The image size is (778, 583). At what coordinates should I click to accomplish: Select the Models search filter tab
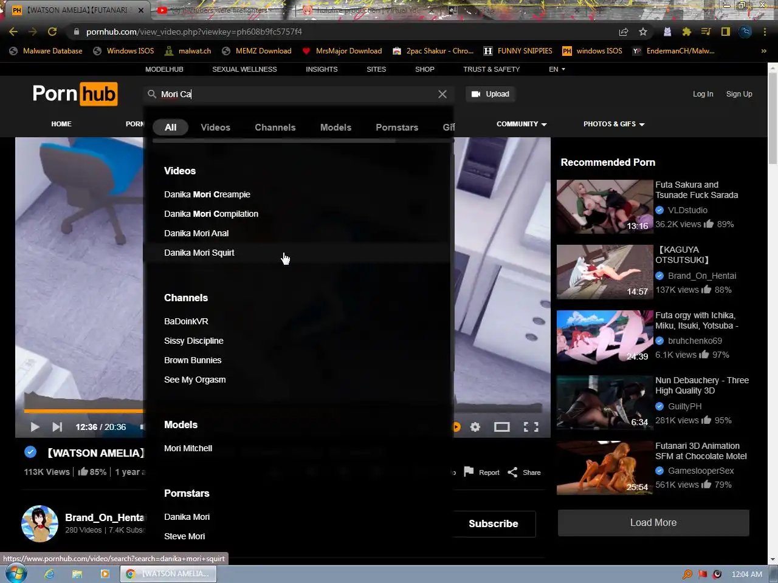point(336,128)
